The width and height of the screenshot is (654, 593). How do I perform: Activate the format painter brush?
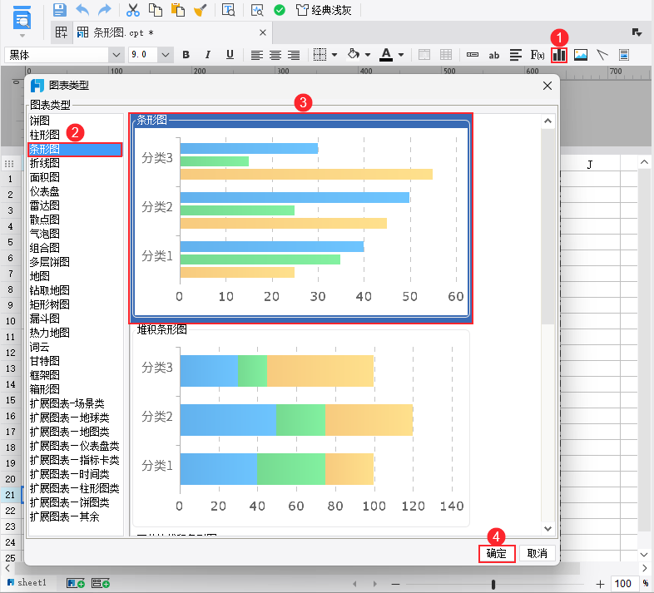click(201, 10)
